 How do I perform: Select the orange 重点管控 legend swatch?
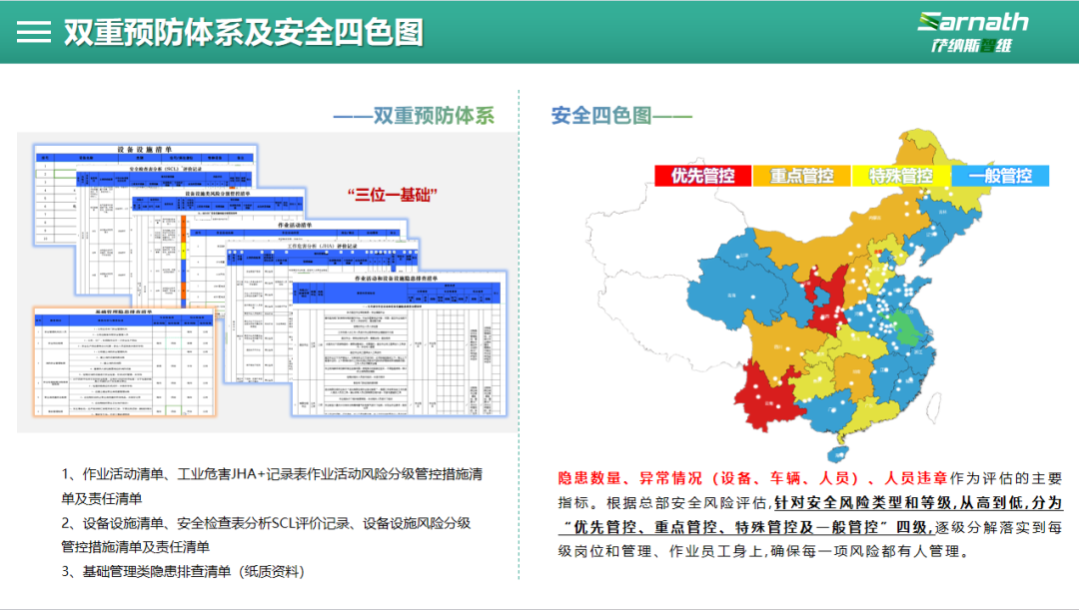pos(801,176)
